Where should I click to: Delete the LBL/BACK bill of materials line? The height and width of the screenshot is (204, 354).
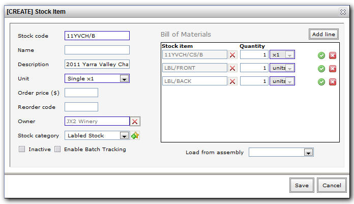tap(333, 82)
